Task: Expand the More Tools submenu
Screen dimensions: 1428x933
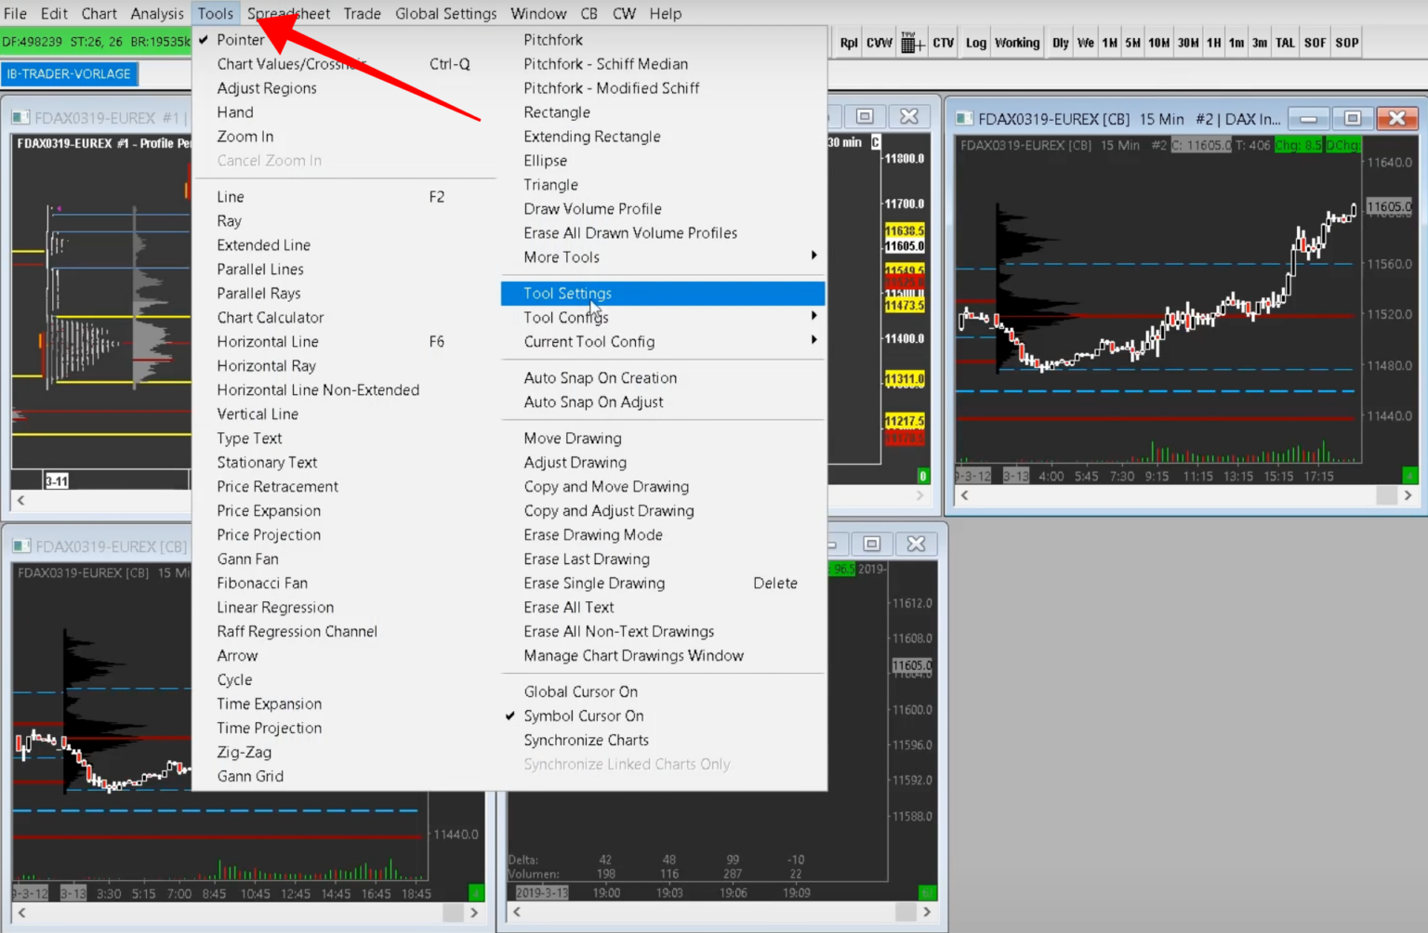Action: click(562, 257)
